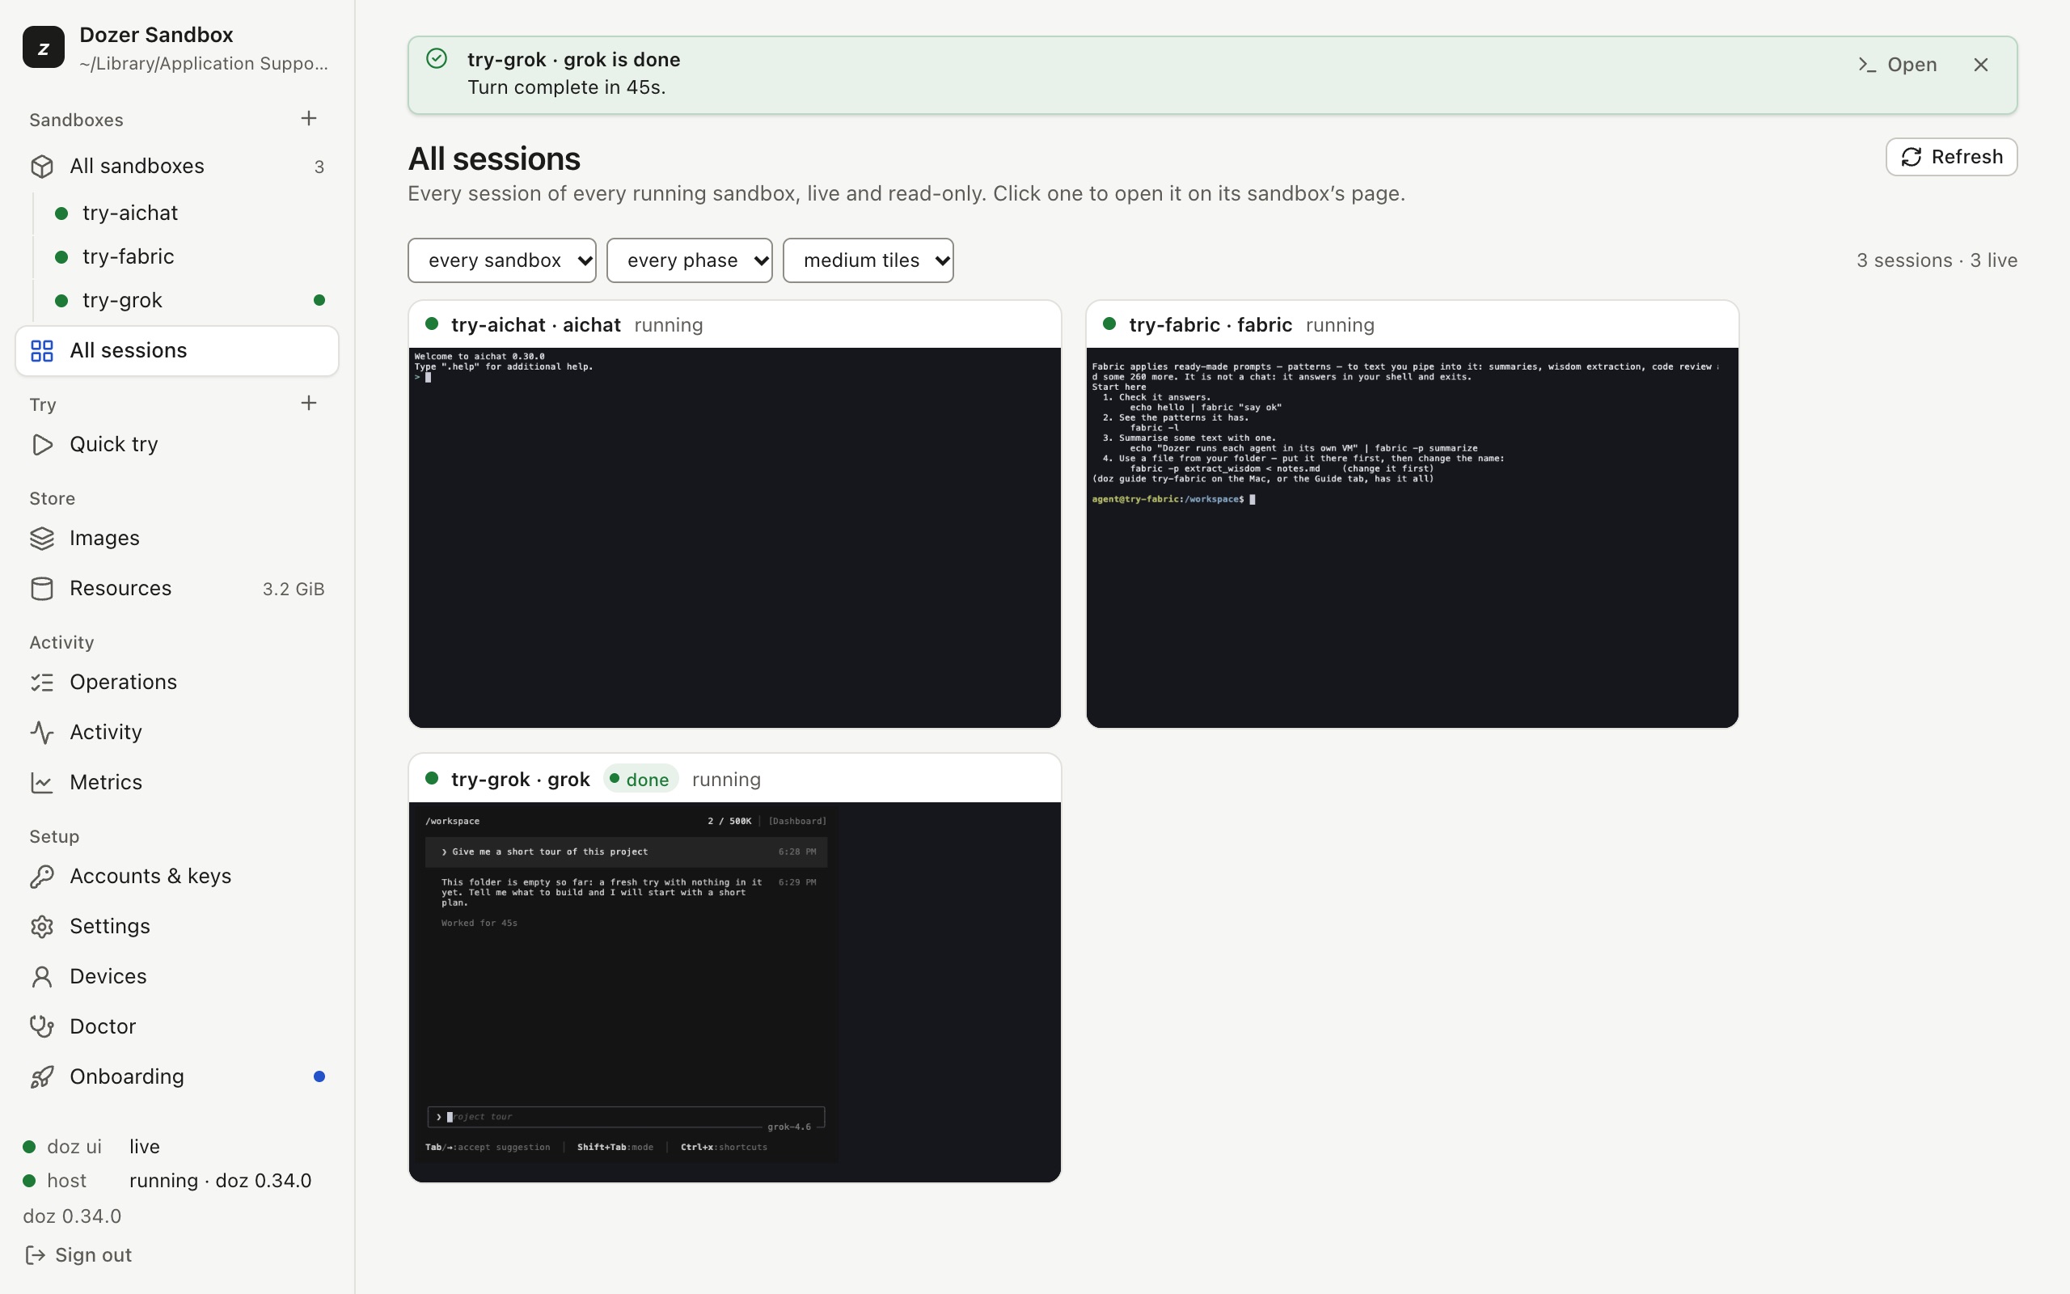Add a new sandbox with the plus icon
Viewport: 2070px width, 1294px height.
pyautogui.click(x=309, y=118)
